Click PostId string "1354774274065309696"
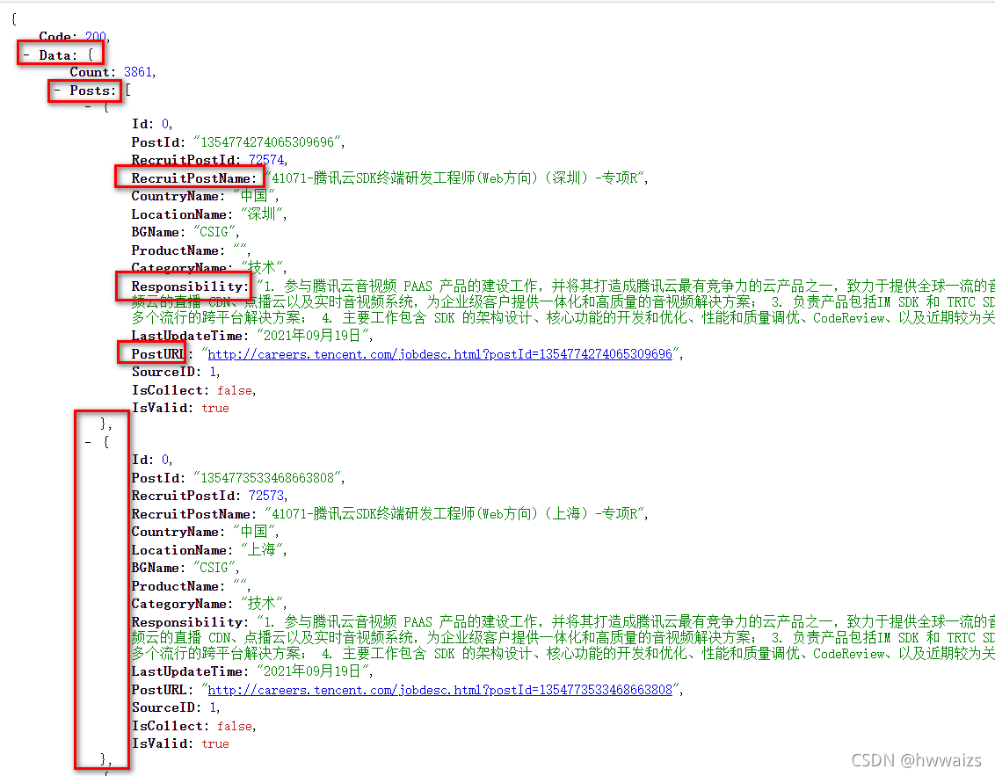The width and height of the screenshot is (995, 776). click(x=267, y=142)
